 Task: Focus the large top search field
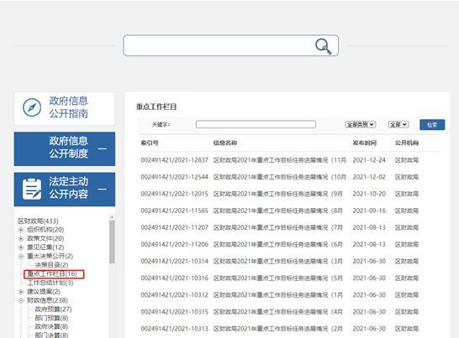230,45
